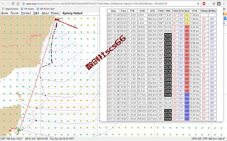Image resolution: width=227 pixels, height=141 pixels.
Task: Toggle the highlighted route table extension icon
Action: click(219, 4)
